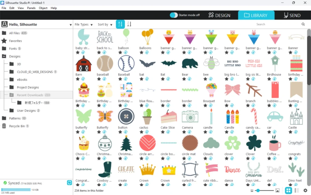
Task: Star the cactus design as favorite
Action: click(x=142, y=132)
